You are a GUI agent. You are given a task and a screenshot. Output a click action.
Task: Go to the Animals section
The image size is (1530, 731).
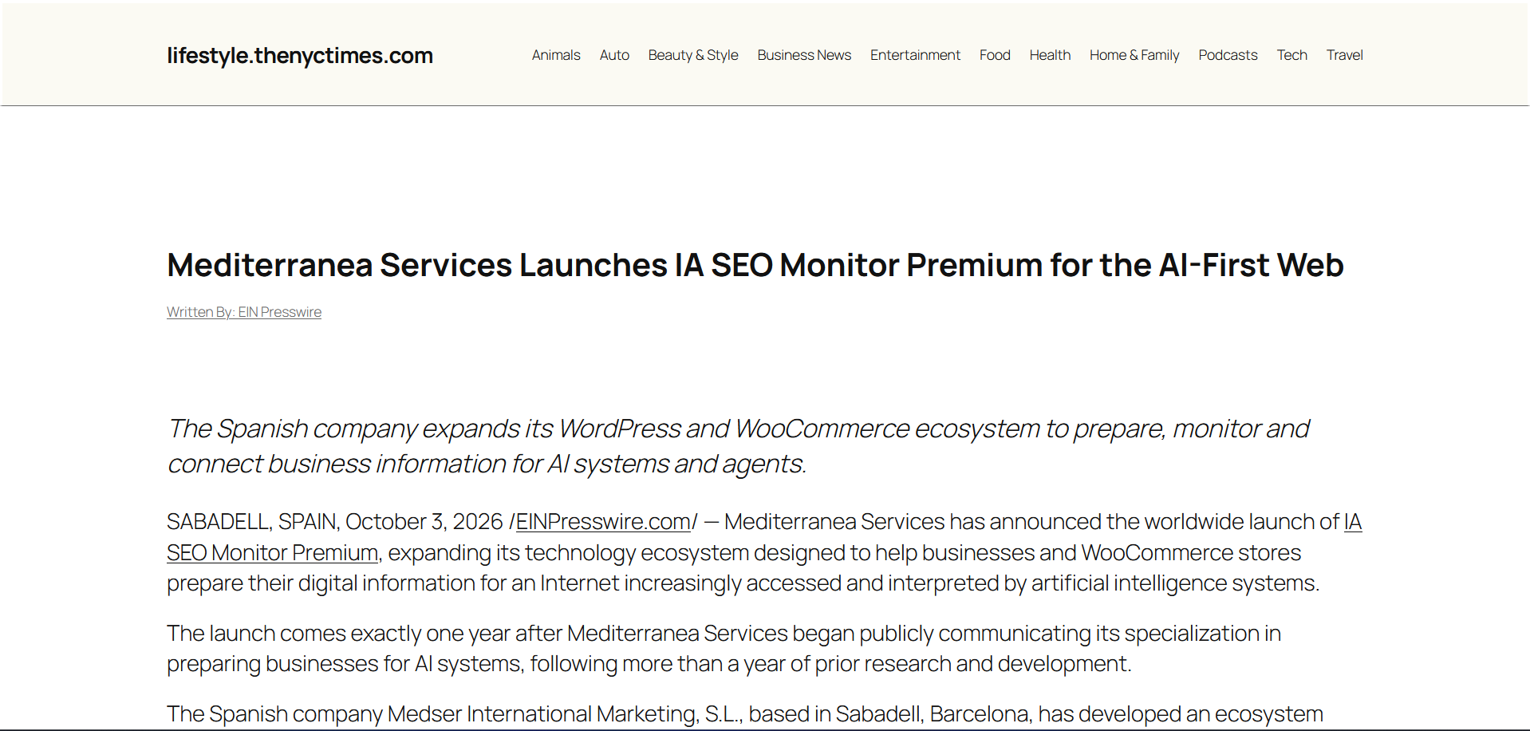tap(556, 55)
